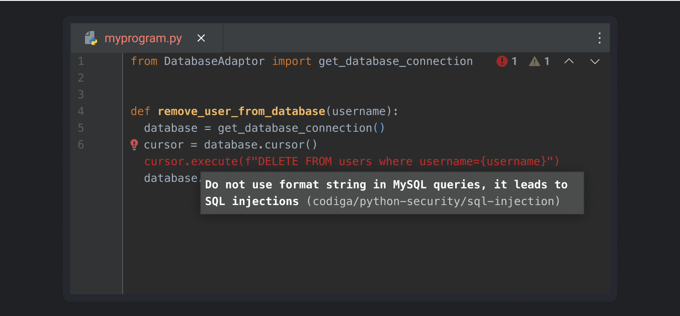Click line number 6 in the gutter
Screen dimensions: 680x316
tap(81, 145)
